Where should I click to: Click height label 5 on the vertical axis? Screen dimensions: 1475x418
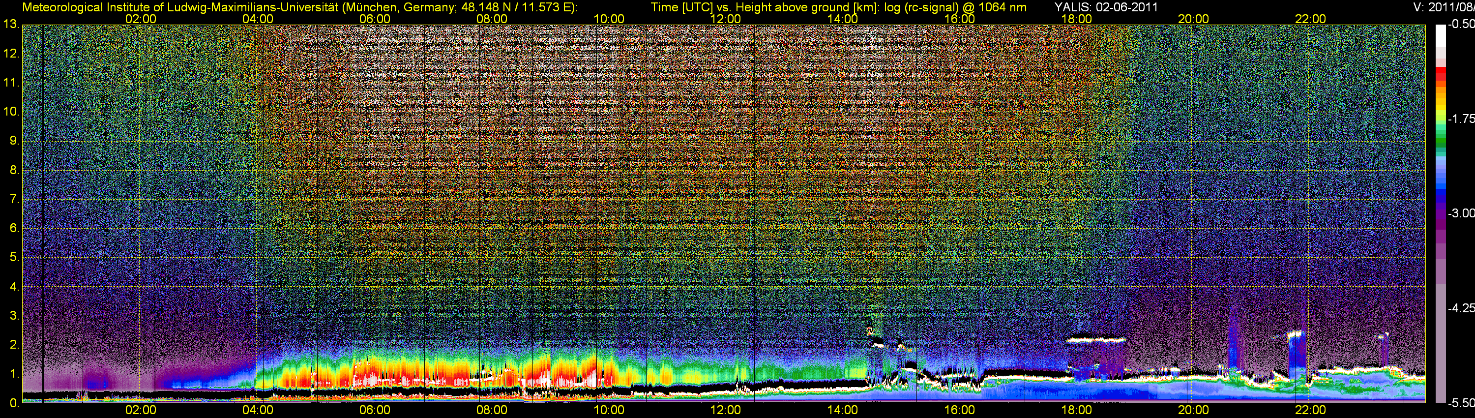(14, 258)
